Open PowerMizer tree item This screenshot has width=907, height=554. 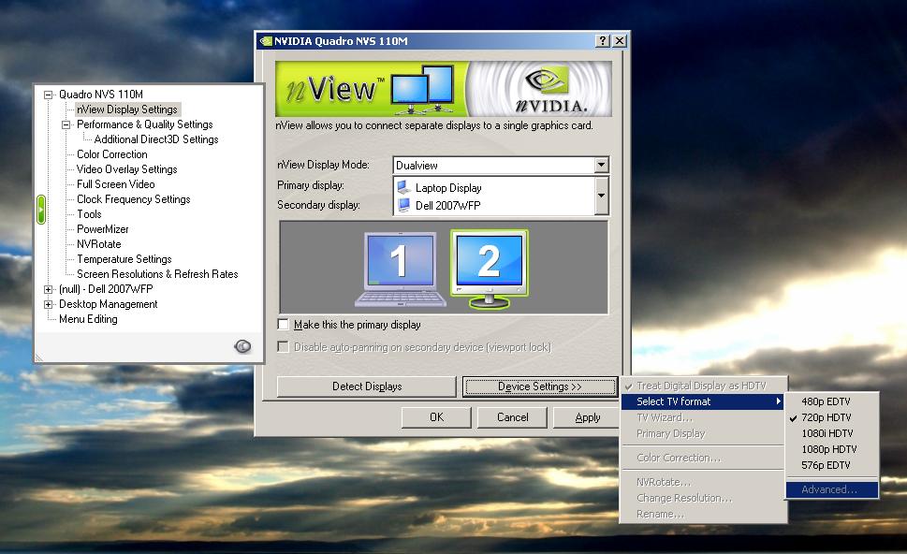point(102,229)
